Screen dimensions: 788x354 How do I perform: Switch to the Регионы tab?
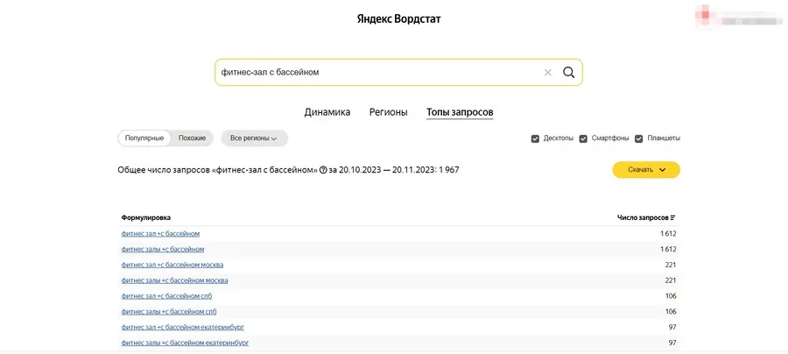(388, 112)
